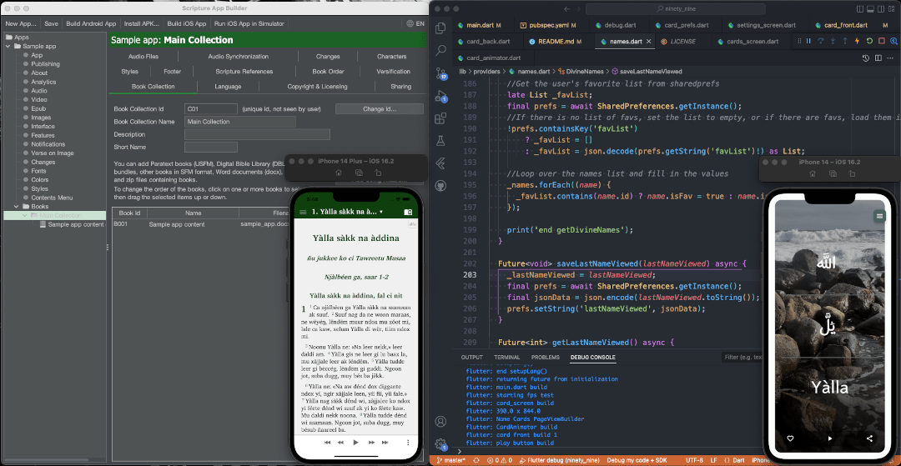Step over in the debug toolbar
The width and height of the screenshot is (901, 466).
(x=821, y=42)
